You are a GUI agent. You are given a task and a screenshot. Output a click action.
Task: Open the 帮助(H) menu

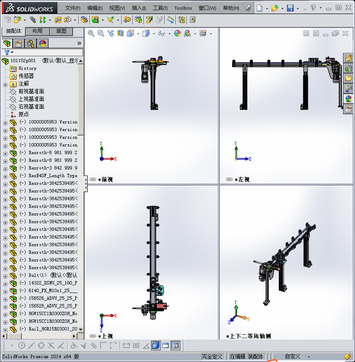[x=231, y=8]
